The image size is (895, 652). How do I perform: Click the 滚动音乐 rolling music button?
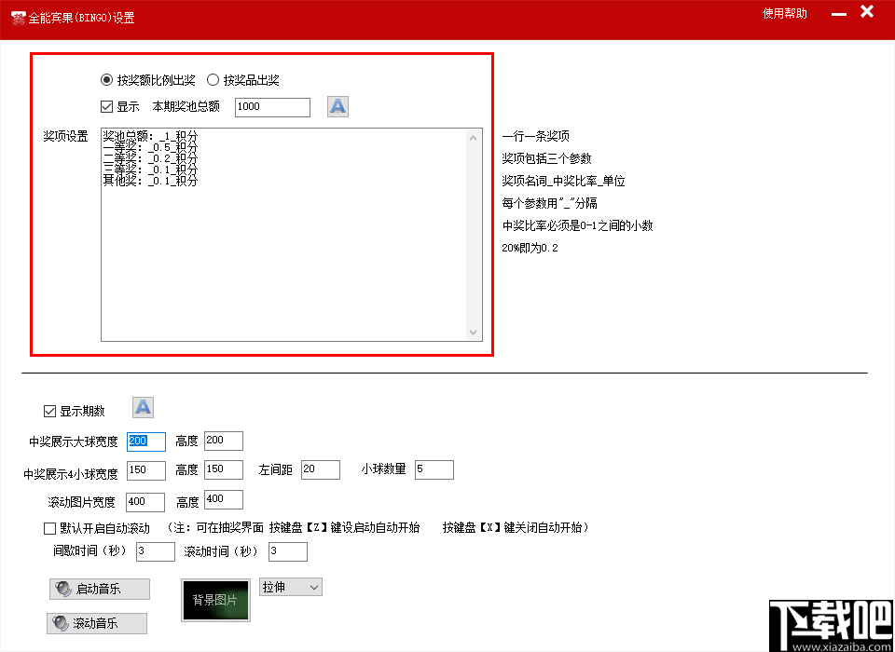pos(96,622)
